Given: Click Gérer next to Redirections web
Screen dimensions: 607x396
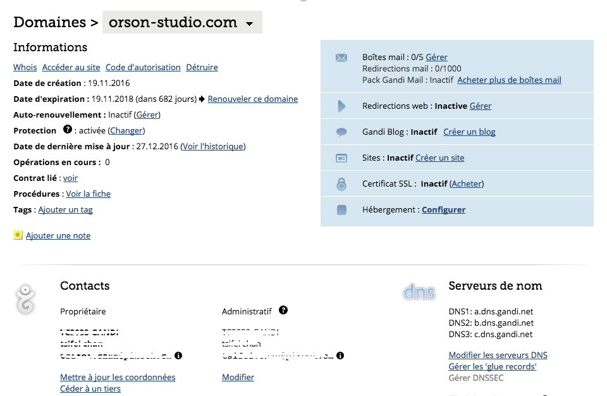Looking at the screenshot, I should tap(481, 106).
